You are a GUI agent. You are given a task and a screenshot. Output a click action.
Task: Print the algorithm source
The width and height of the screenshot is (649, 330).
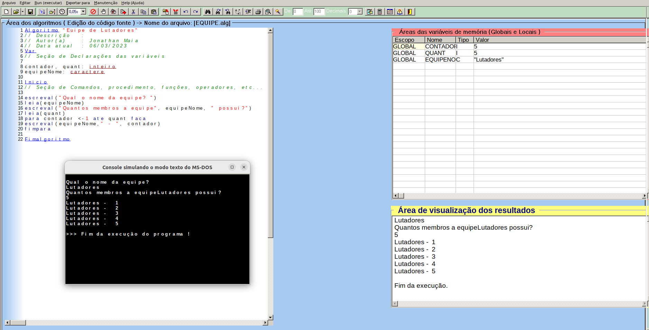point(258,12)
